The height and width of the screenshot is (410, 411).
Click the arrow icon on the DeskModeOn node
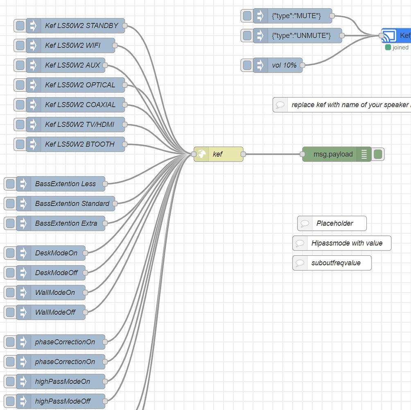pyautogui.click(x=23, y=253)
